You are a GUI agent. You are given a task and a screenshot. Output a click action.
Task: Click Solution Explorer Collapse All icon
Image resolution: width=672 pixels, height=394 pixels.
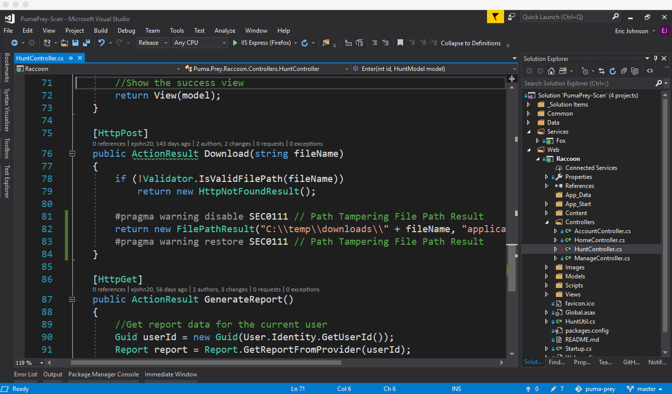[624, 71]
